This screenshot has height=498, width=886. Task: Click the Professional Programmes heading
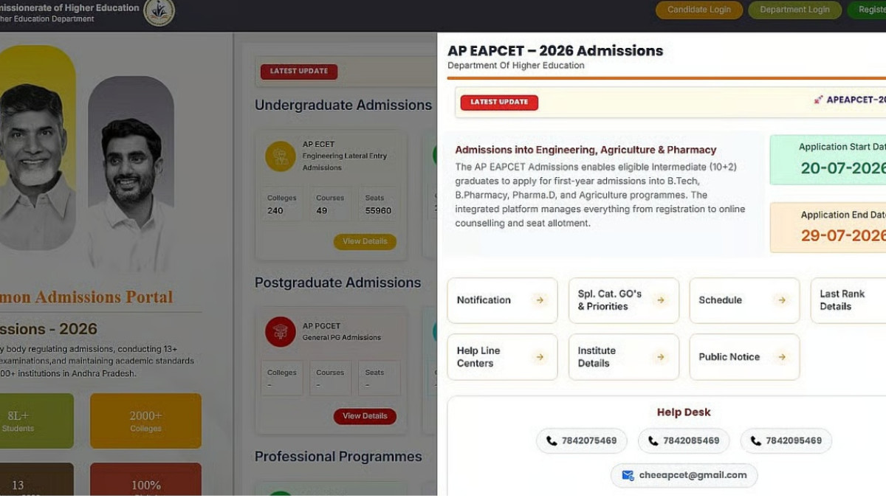click(338, 457)
